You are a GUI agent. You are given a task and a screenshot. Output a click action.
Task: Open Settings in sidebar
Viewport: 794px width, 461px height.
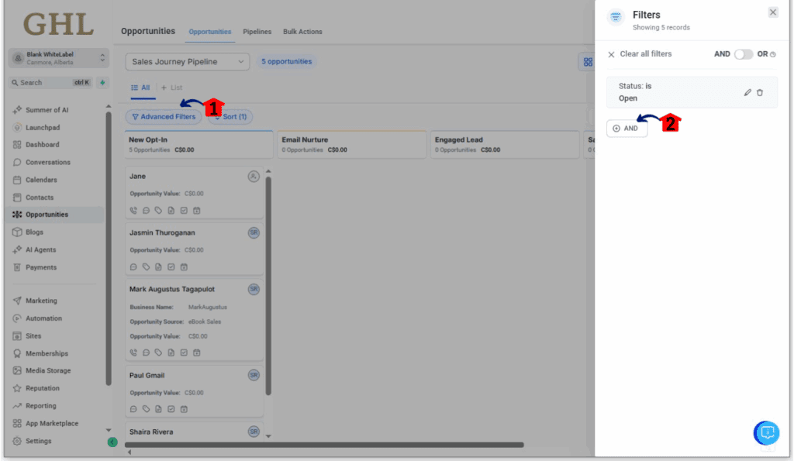click(39, 442)
